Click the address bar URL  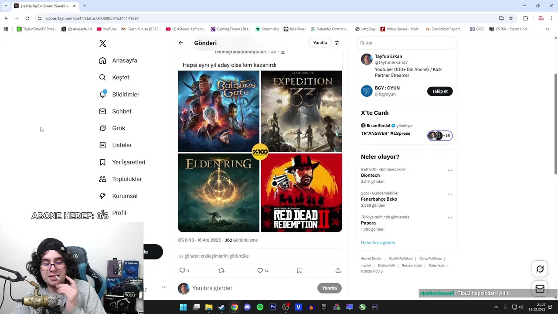92,18
